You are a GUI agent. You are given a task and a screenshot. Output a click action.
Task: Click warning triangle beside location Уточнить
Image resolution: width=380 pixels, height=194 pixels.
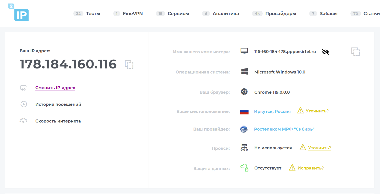point(300,110)
